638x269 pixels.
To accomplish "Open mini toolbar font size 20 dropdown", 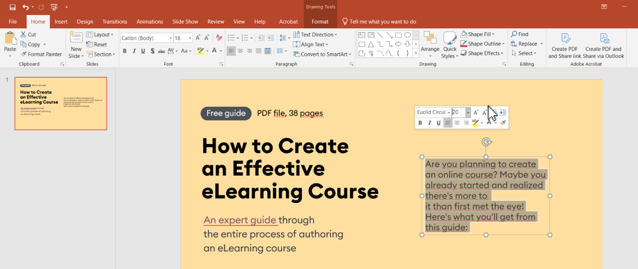I will pyautogui.click(x=468, y=112).
